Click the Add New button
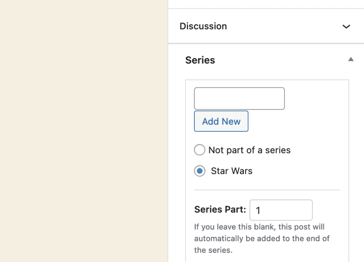The width and height of the screenshot is (364, 262). (x=221, y=121)
